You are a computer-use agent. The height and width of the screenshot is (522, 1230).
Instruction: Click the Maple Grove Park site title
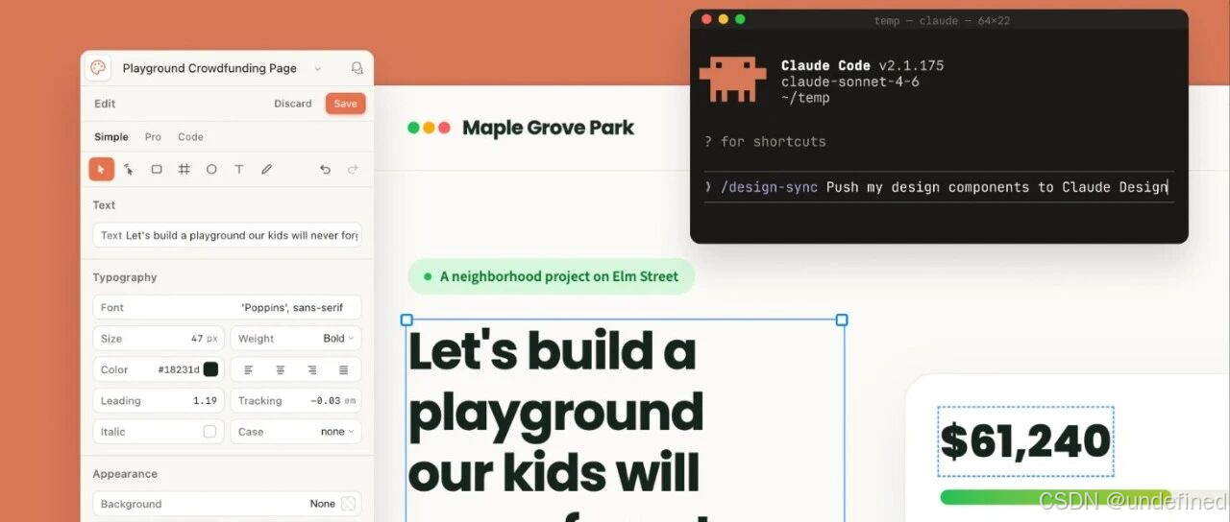click(549, 128)
